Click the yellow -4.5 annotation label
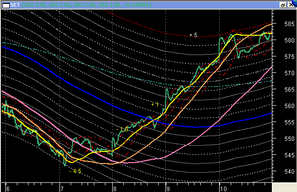Screen dimensions: 297x192 point(75,171)
